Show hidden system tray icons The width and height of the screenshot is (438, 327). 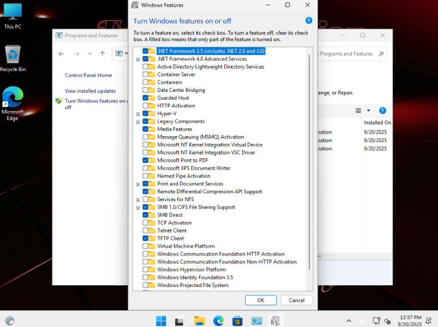point(348,321)
